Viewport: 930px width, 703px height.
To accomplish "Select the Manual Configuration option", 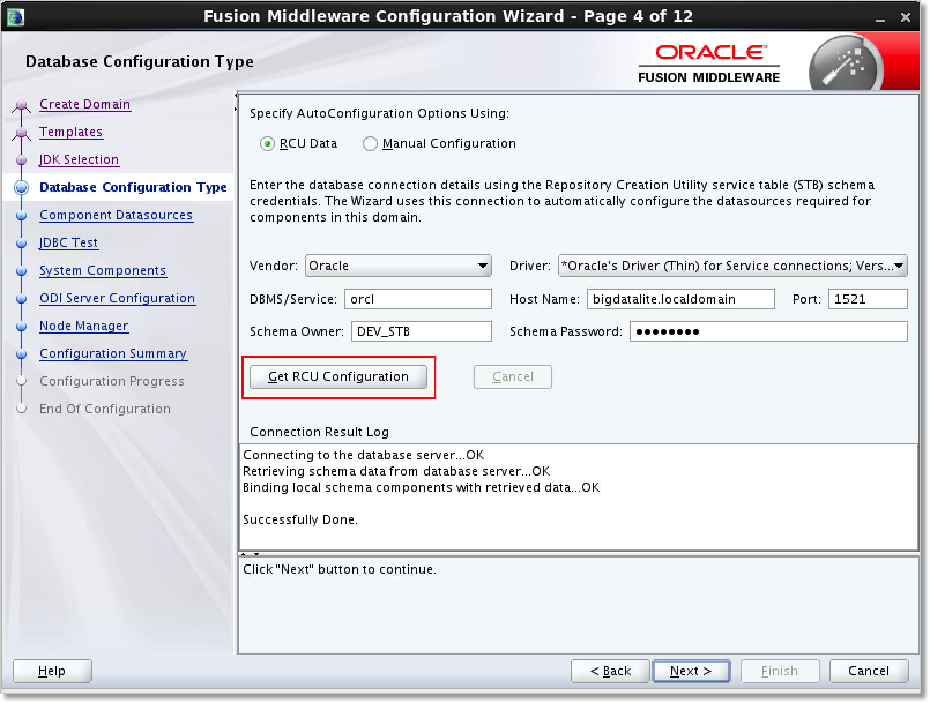I will tap(370, 144).
